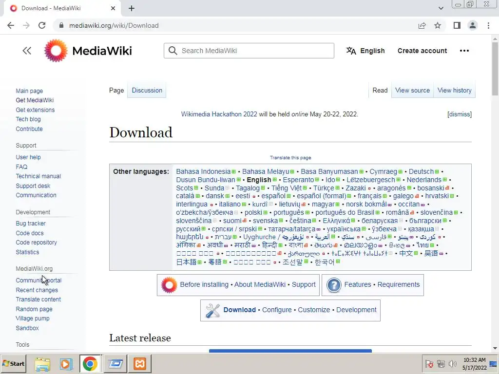
Task: Click the blue question mark Features icon
Action: (334, 285)
